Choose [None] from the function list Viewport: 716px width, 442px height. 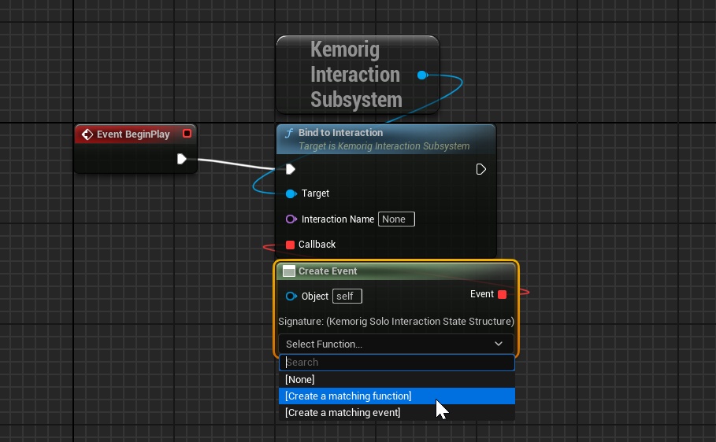[300, 380]
